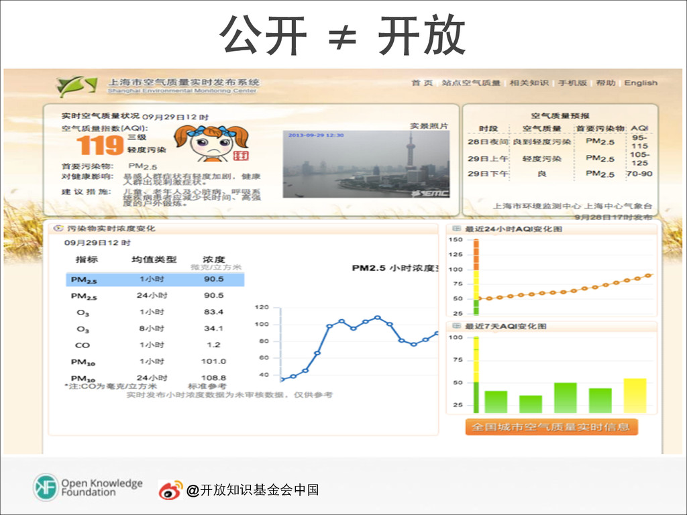687x515 pixels.
Task: Click the 29日下午 forecast row
Action: point(560,174)
